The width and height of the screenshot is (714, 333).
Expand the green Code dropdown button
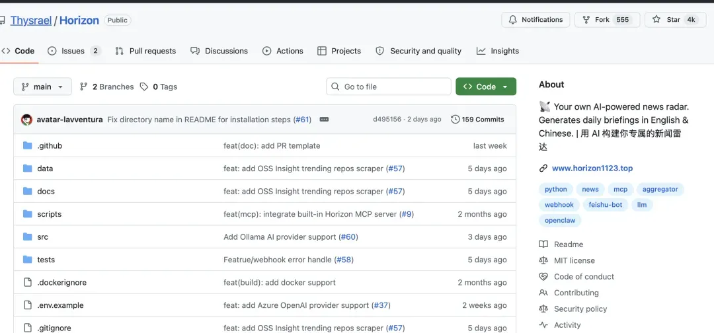pyautogui.click(x=486, y=87)
